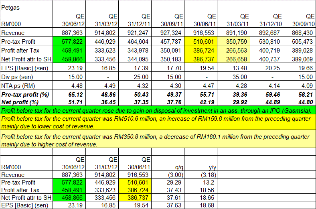This screenshot has height=209, width=316.
Task: Click Revenue 892,687 cell
Action: (266, 32)
